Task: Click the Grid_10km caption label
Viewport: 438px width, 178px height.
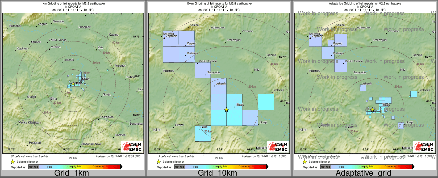Action: (217, 173)
